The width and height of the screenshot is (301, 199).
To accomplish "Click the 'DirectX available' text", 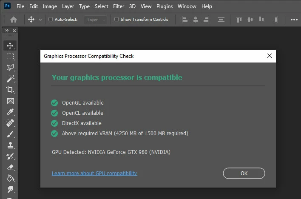I will [x=82, y=123].
